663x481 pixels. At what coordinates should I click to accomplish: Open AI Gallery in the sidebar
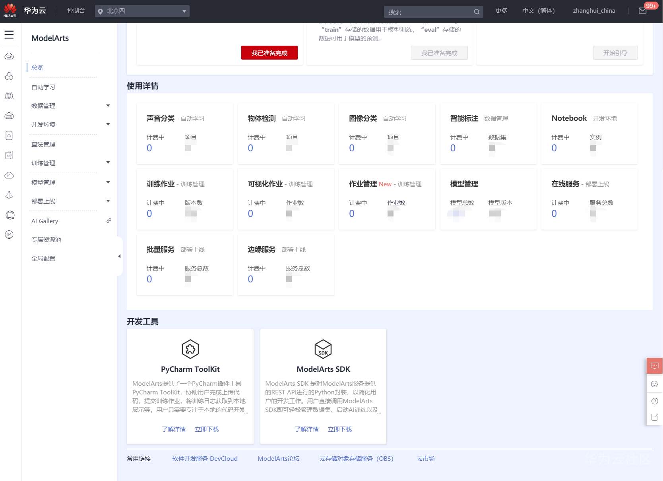coord(45,221)
